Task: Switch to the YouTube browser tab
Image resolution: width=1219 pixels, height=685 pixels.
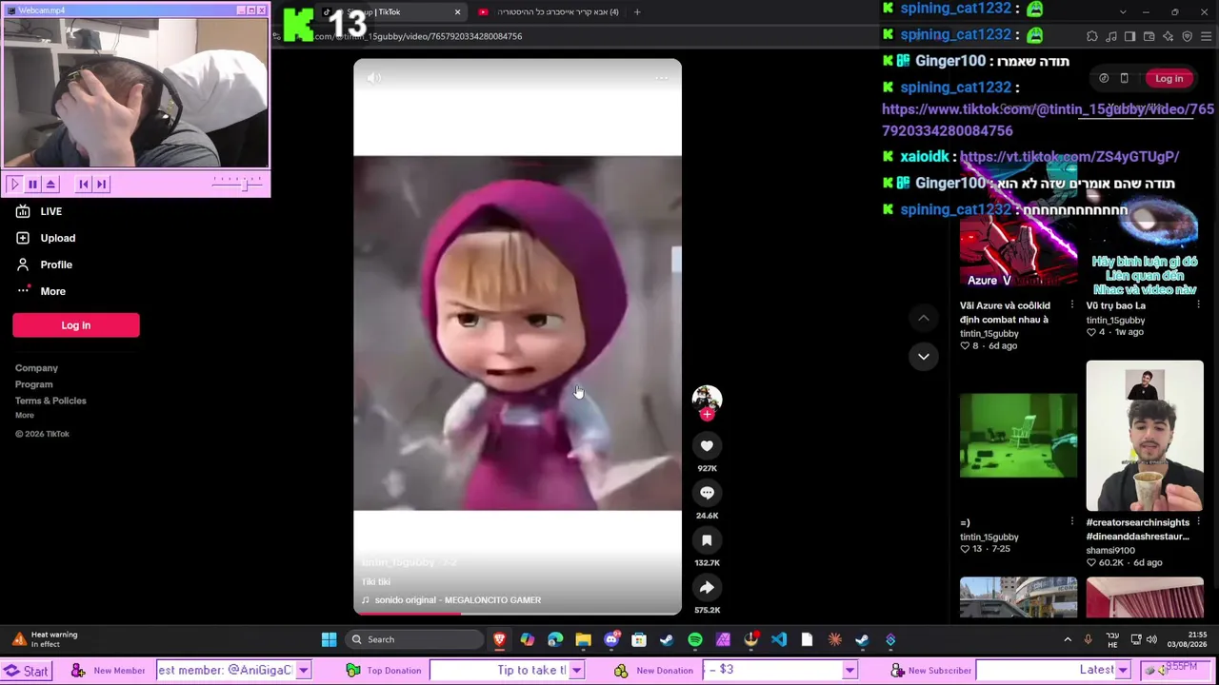Action: [x=548, y=12]
